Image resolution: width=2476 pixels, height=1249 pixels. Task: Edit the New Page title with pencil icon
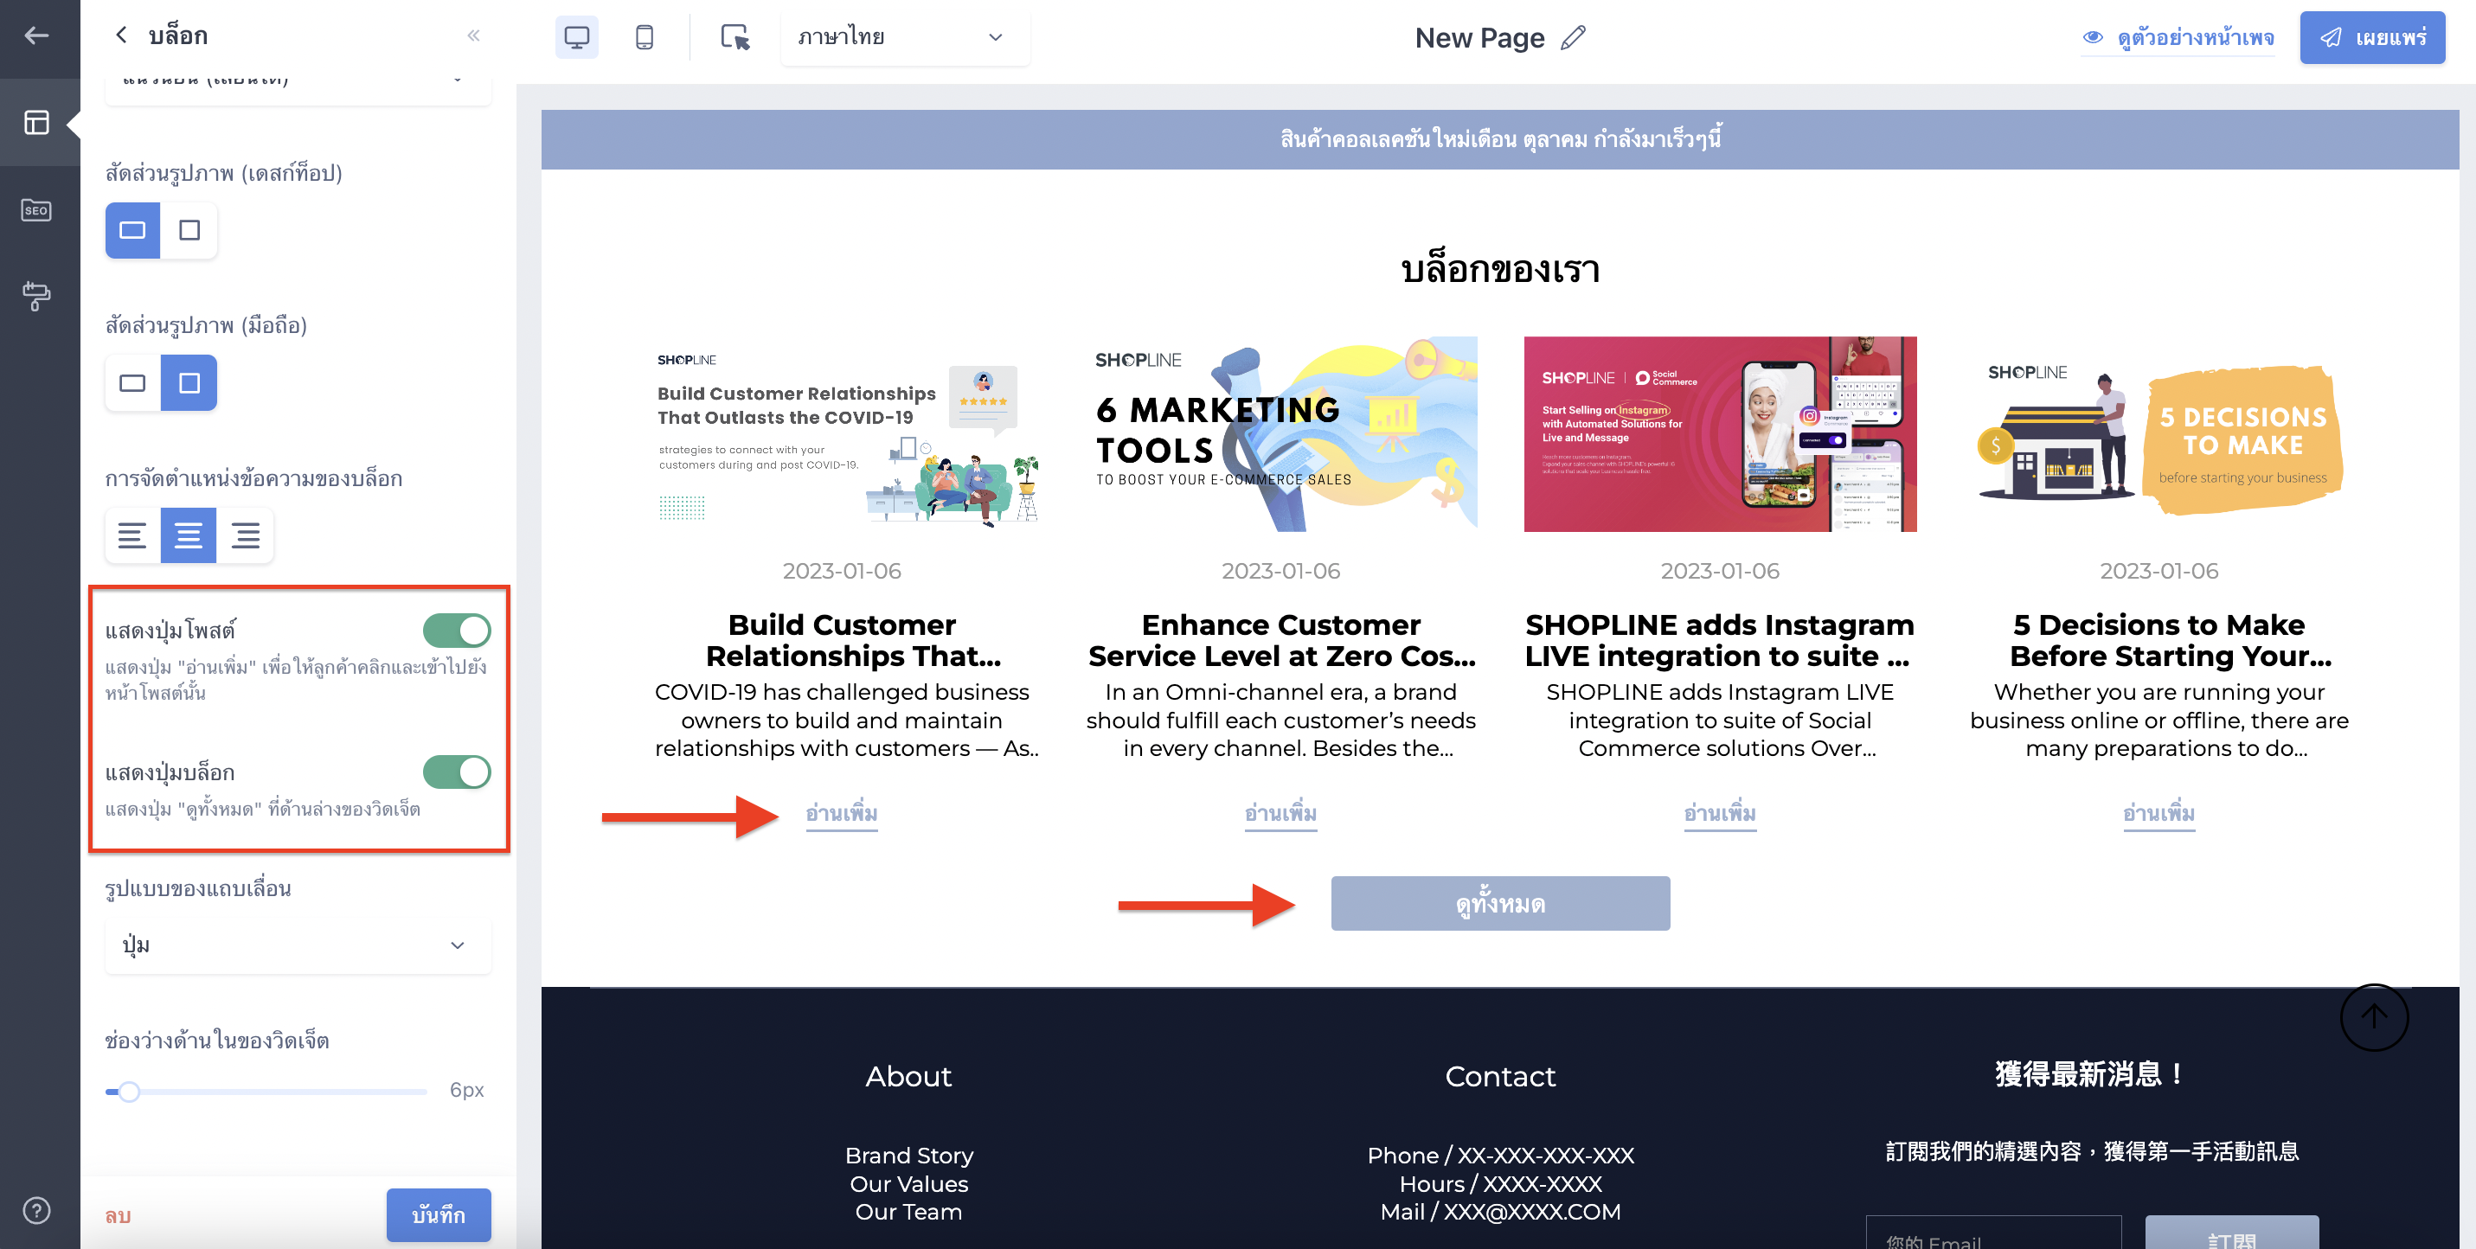(1574, 37)
